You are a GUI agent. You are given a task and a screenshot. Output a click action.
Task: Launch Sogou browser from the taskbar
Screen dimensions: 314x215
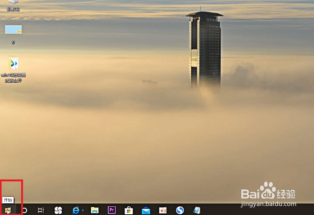pos(180,210)
